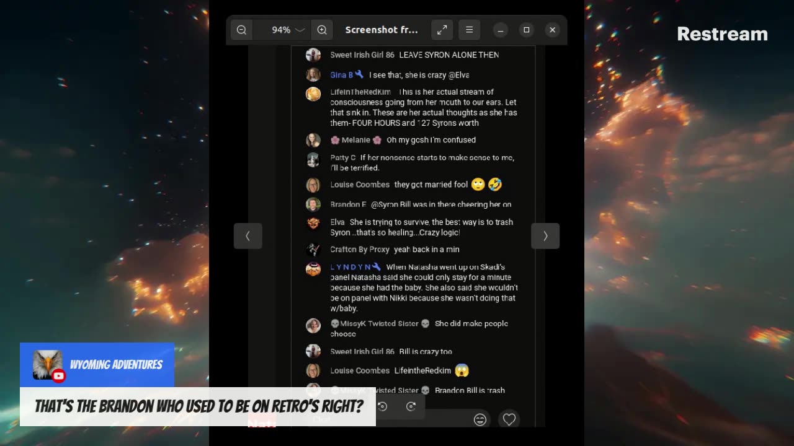Click the Screenshot window title
The image size is (794, 446).
[x=381, y=30]
